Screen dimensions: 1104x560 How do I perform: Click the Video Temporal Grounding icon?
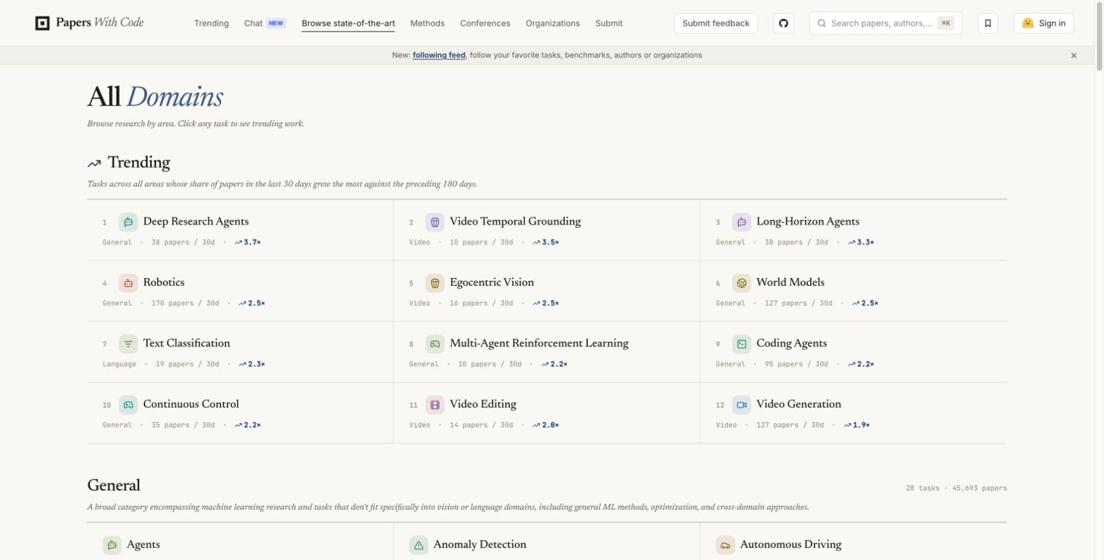(x=435, y=222)
